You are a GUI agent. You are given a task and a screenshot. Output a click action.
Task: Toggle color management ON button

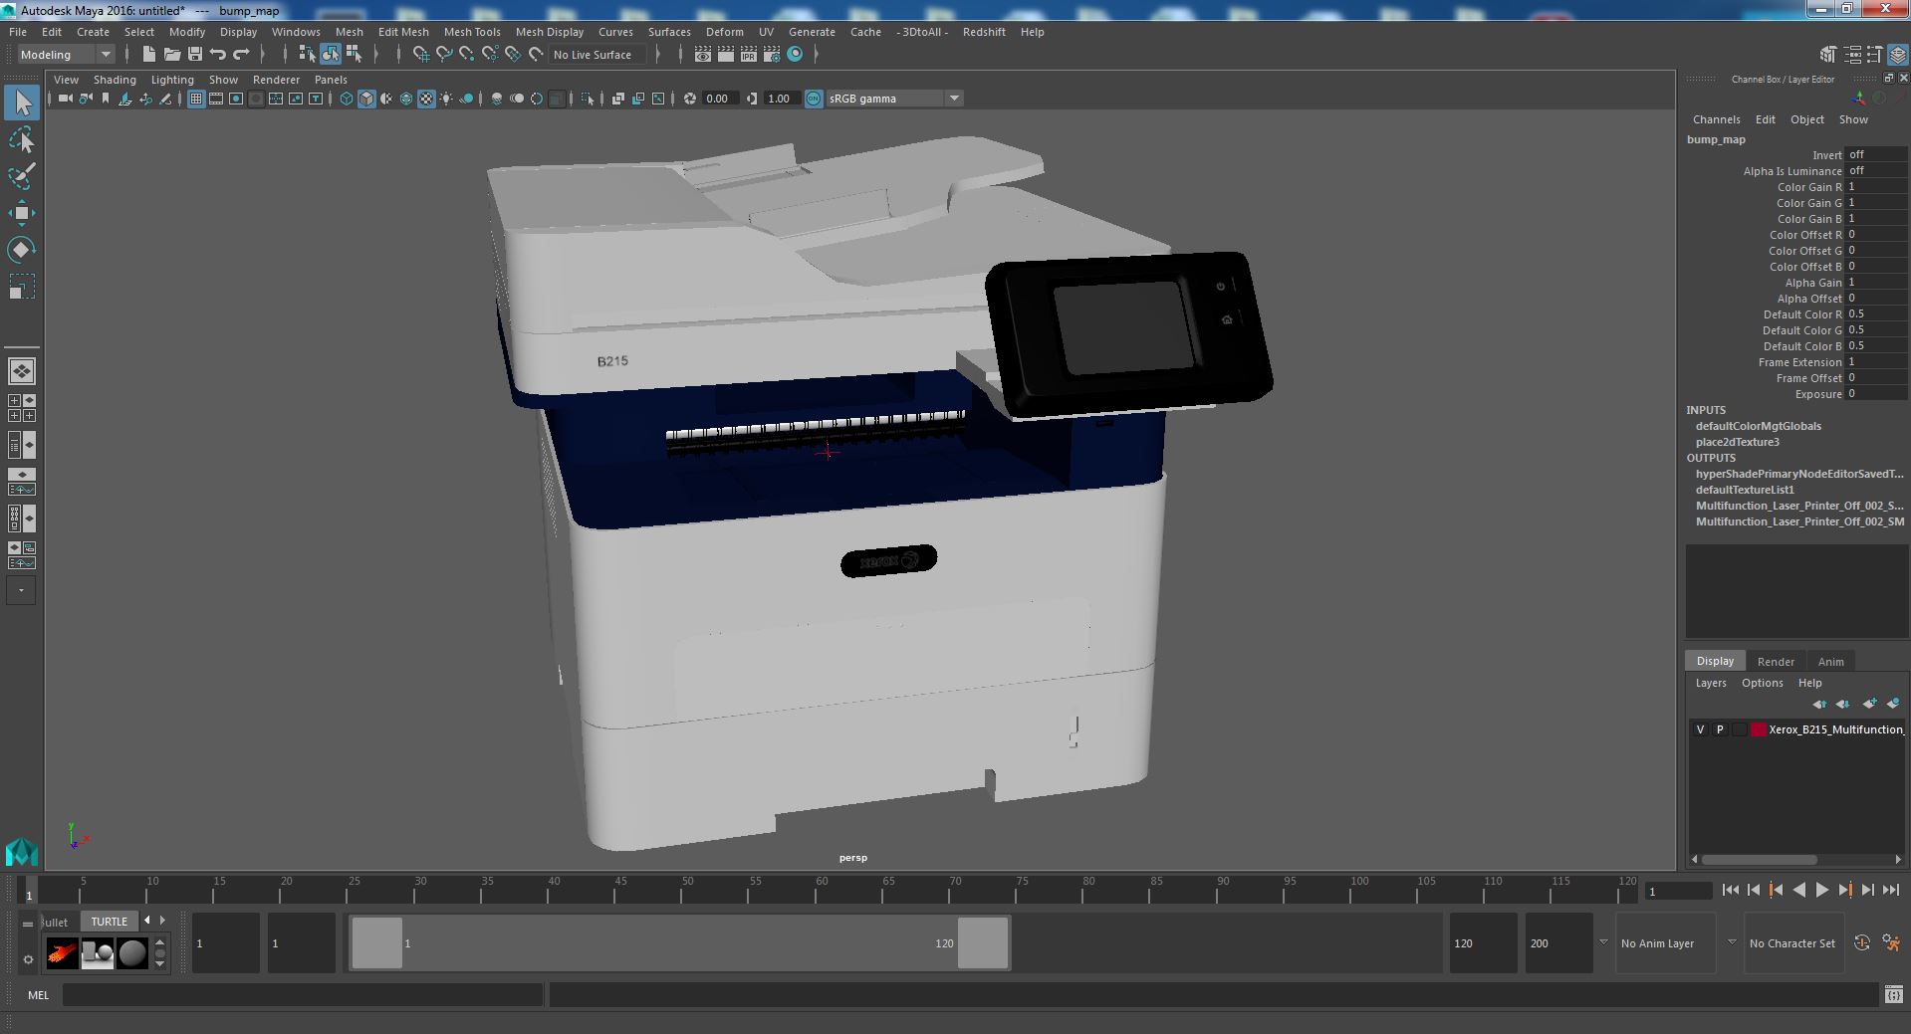click(814, 99)
